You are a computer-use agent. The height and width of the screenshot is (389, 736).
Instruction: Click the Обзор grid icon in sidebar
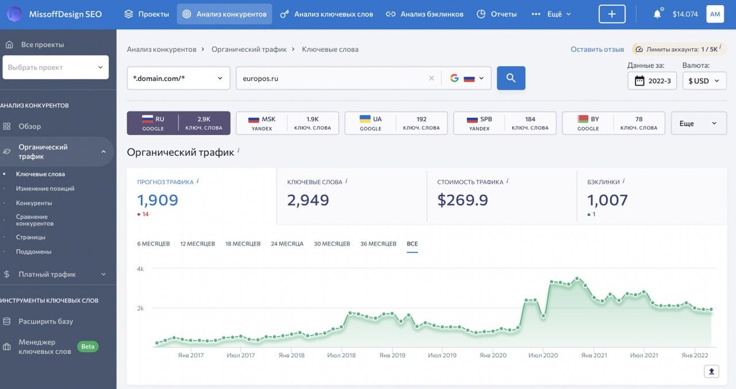[7, 126]
